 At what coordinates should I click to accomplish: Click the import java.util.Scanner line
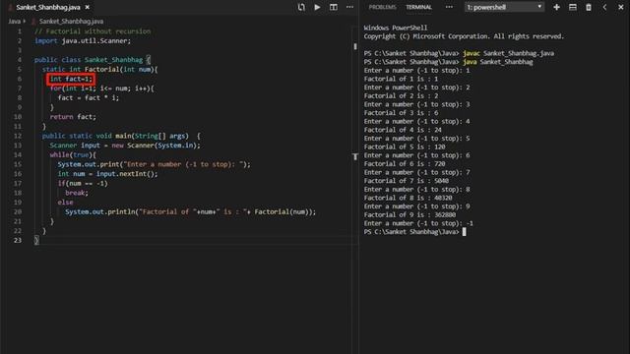point(83,40)
